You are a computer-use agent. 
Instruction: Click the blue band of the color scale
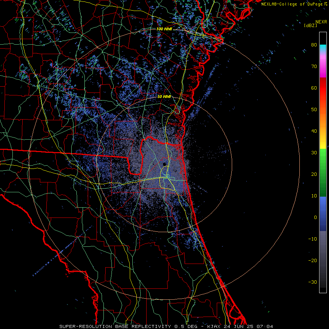pyautogui.click(x=323, y=214)
